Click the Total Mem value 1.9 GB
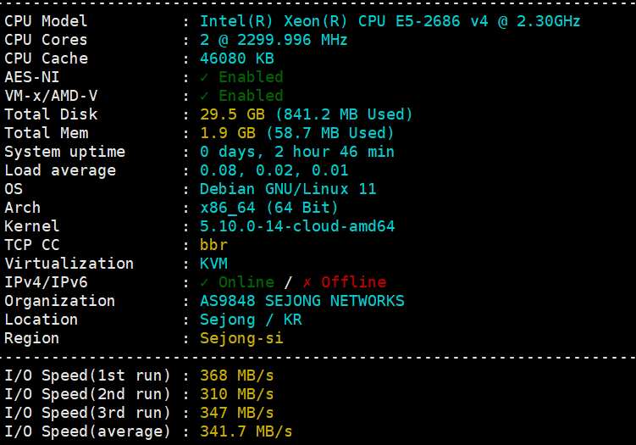Image resolution: width=636 pixels, height=445 pixels. [x=228, y=133]
